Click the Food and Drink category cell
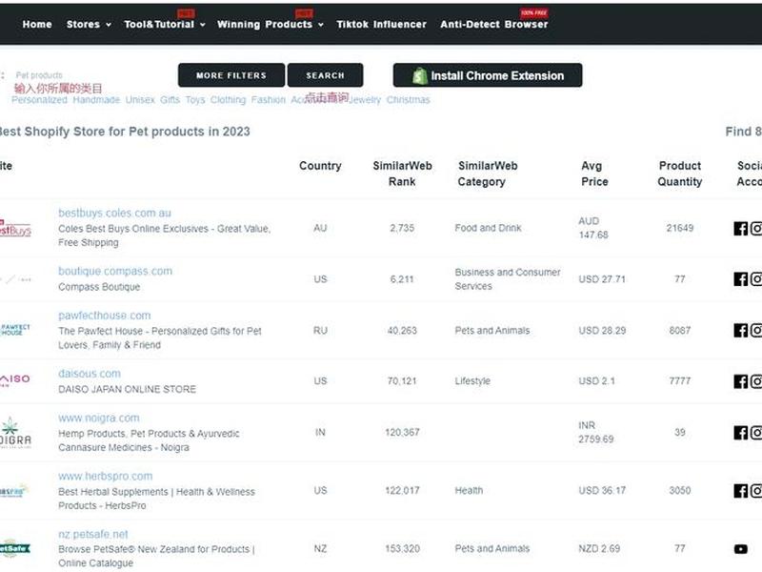Screen dimensions: 762x572 pyautogui.click(x=488, y=228)
